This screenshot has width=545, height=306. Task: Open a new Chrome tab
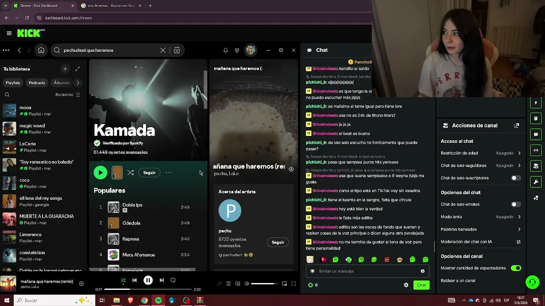click(x=150, y=6)
